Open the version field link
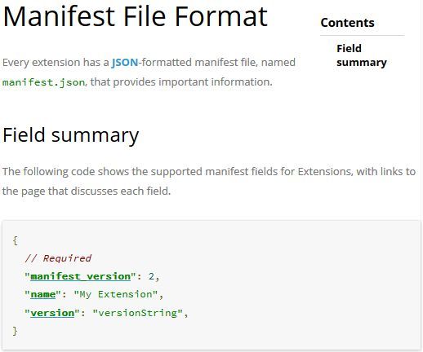 [x=52, y=313]
